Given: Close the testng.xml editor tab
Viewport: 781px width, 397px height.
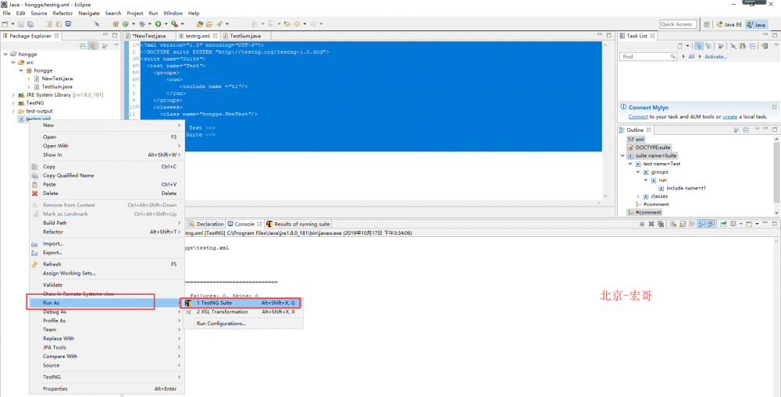Looking at the screenshot, I should click(x=215, y=36).
